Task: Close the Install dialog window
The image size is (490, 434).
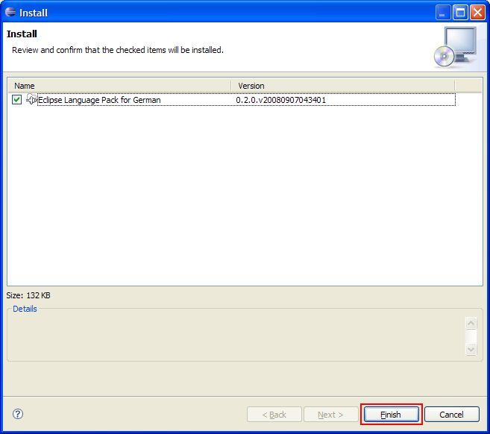Action: [x=478, y=13]
